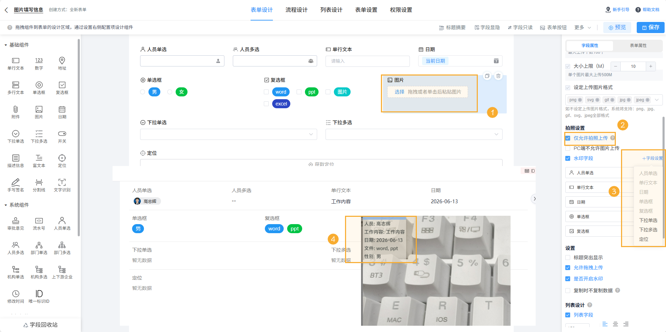The width and height of the screenshot is (666, 332).
Task: Choose 定位 in watermark field list
Action: (x=644, y=239)
